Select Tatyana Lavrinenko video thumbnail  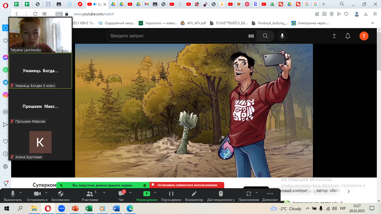click(x=40, y=35)
